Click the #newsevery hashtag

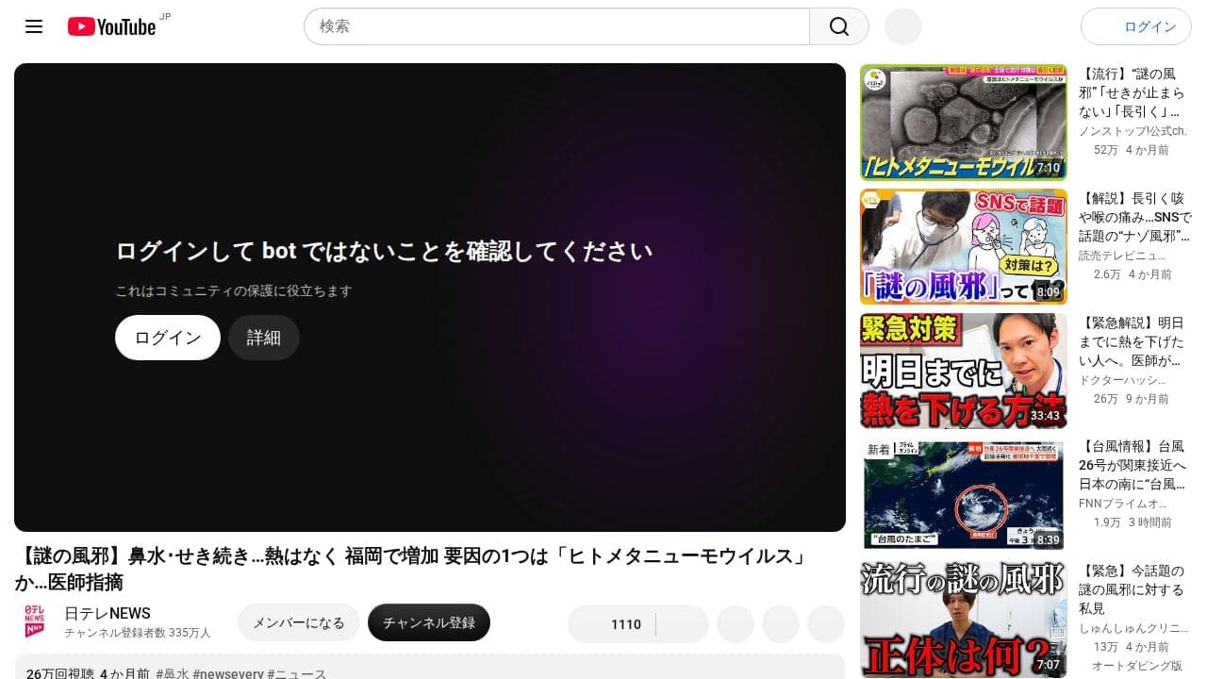(x=227, y=674)
